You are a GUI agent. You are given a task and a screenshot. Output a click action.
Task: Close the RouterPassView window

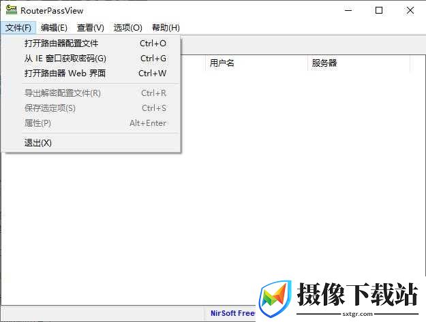[410, 10]
